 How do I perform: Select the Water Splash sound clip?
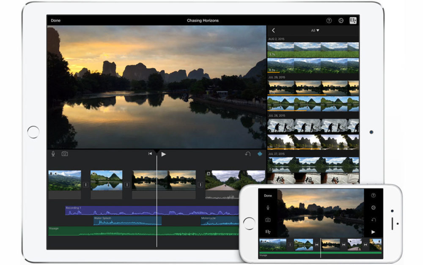click(x=127, y=221)
